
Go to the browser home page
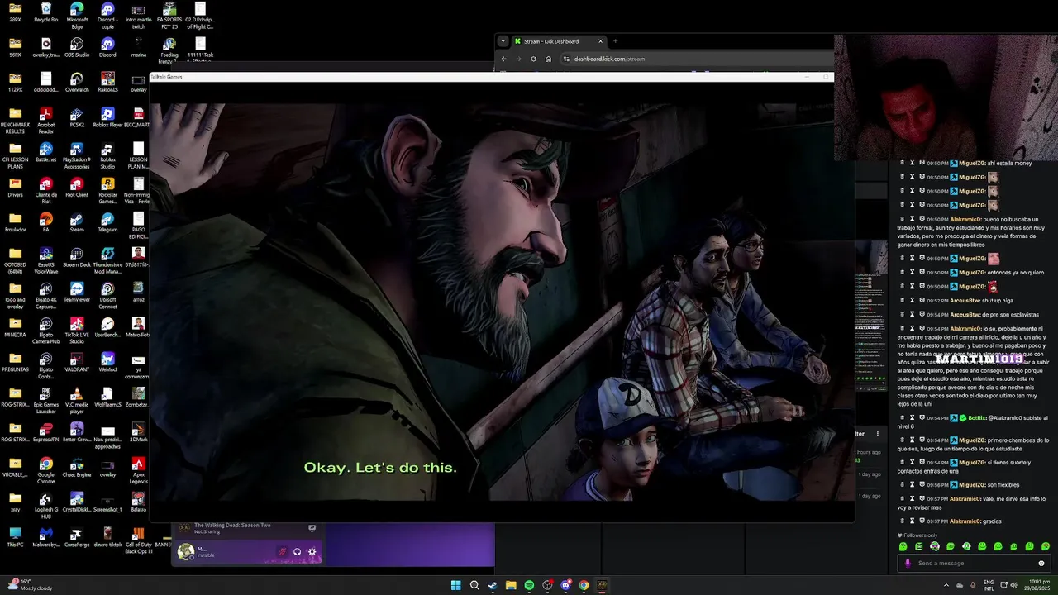pos(548,59)
